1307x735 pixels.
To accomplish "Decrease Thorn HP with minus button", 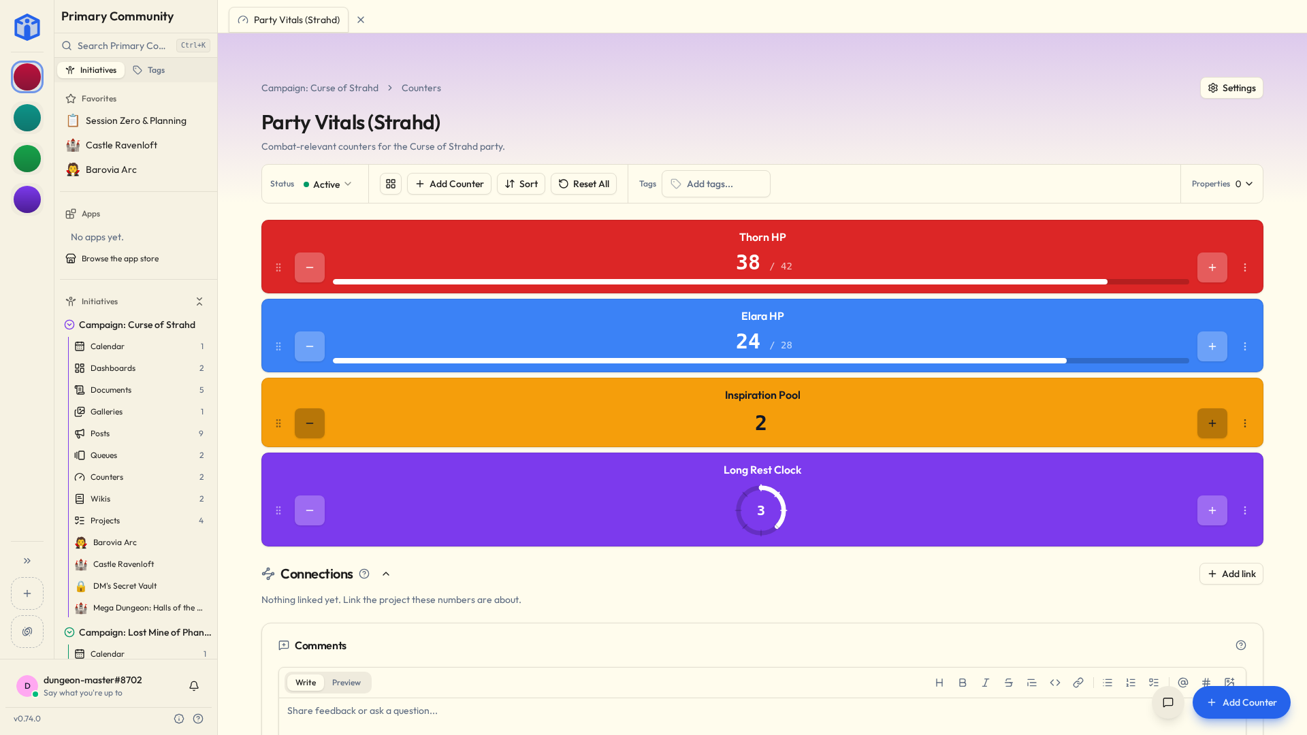I will tap(310, 267).
